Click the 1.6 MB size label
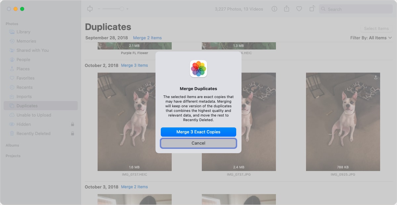The image size is (397, 205). tap(134, 167)
